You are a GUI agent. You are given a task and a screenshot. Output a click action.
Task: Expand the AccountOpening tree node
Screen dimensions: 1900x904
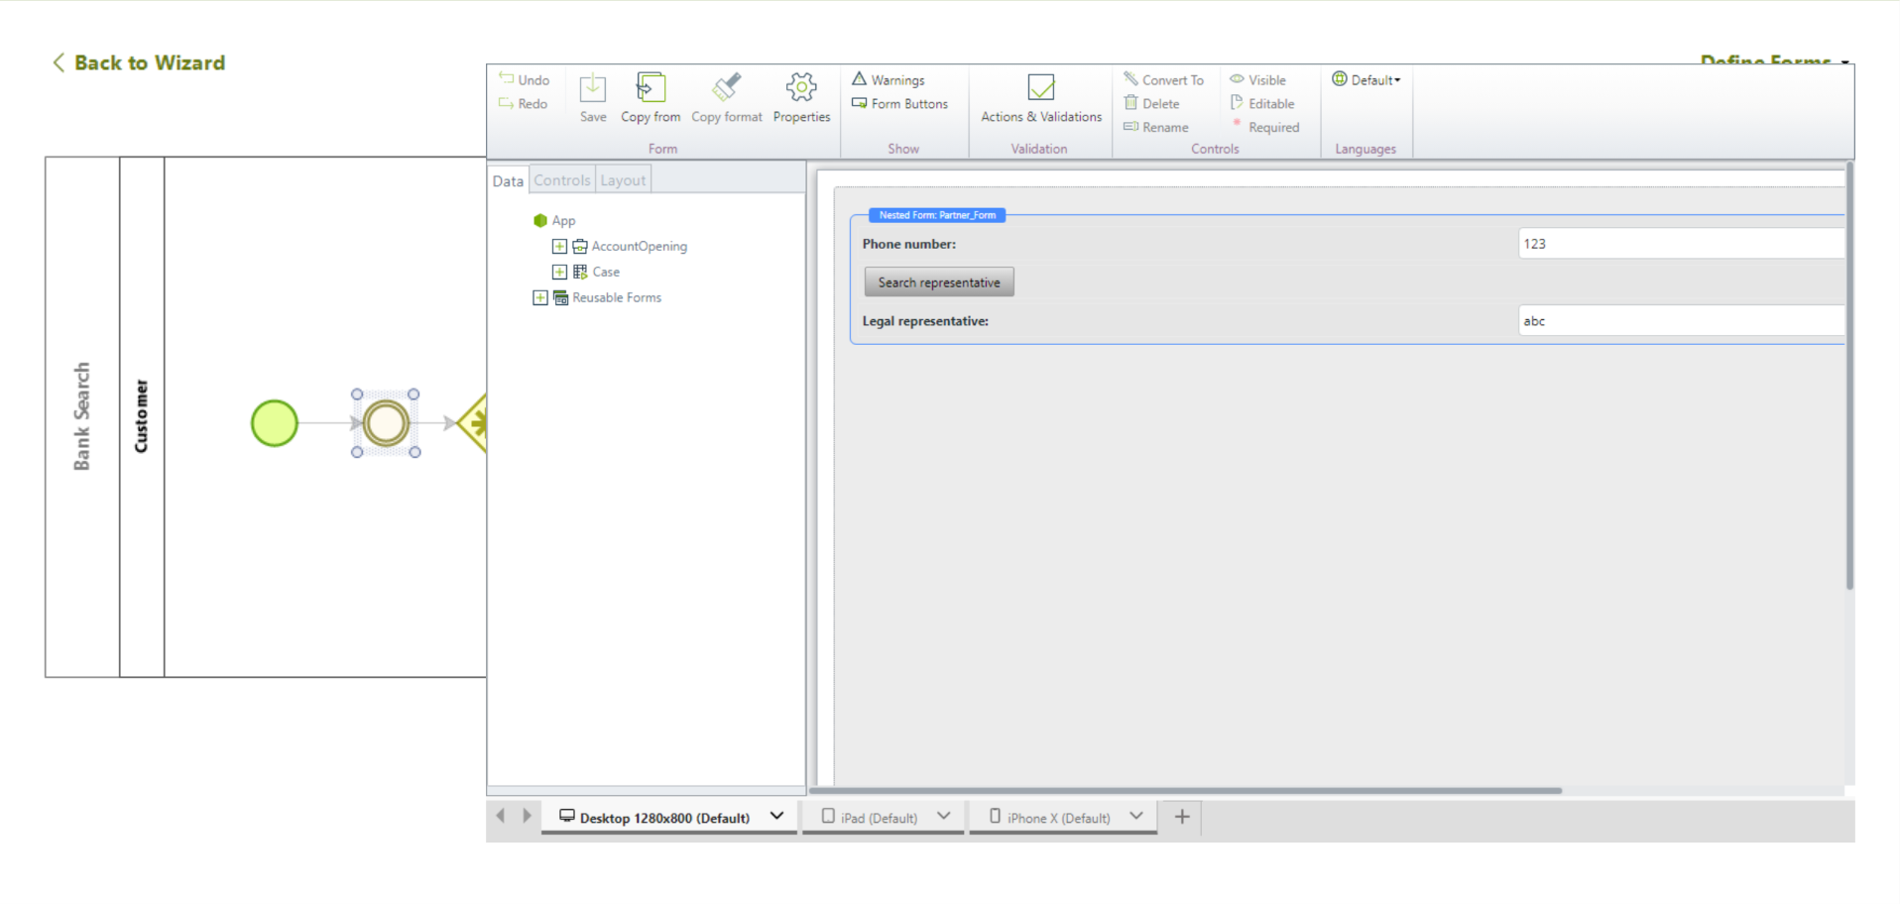tap(559, 246)
